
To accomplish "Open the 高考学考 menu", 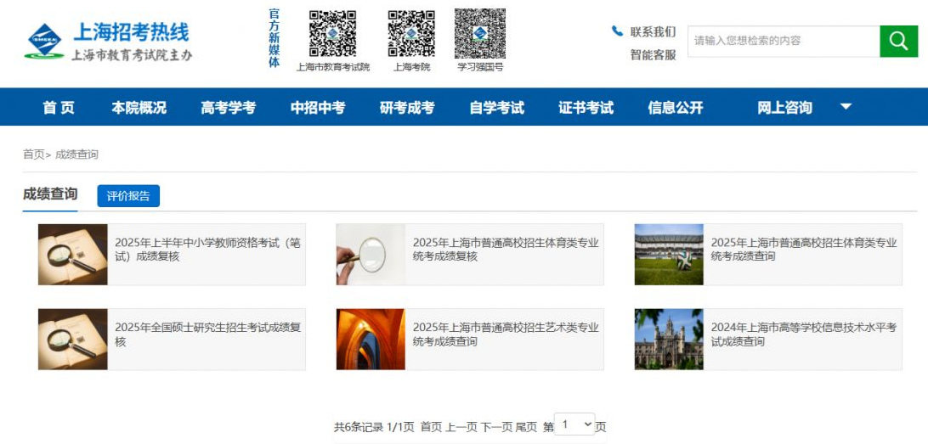I will [x=229, y=108].
